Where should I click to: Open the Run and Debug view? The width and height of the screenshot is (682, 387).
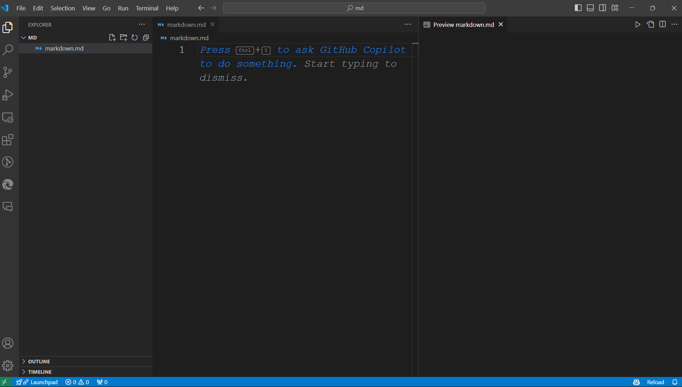(x=8, y=95)
